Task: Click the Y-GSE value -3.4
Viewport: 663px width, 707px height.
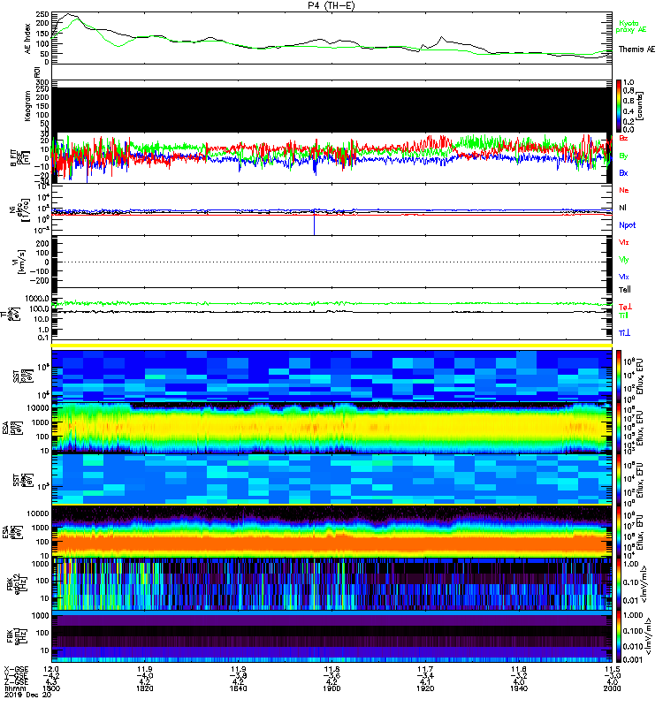Action: click(425, 675)
